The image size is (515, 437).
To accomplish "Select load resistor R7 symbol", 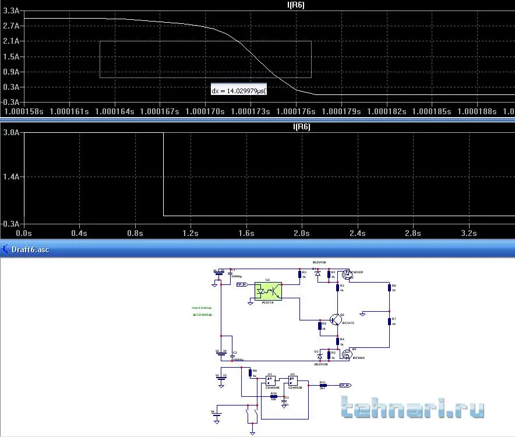I will [x=389, y=322].
